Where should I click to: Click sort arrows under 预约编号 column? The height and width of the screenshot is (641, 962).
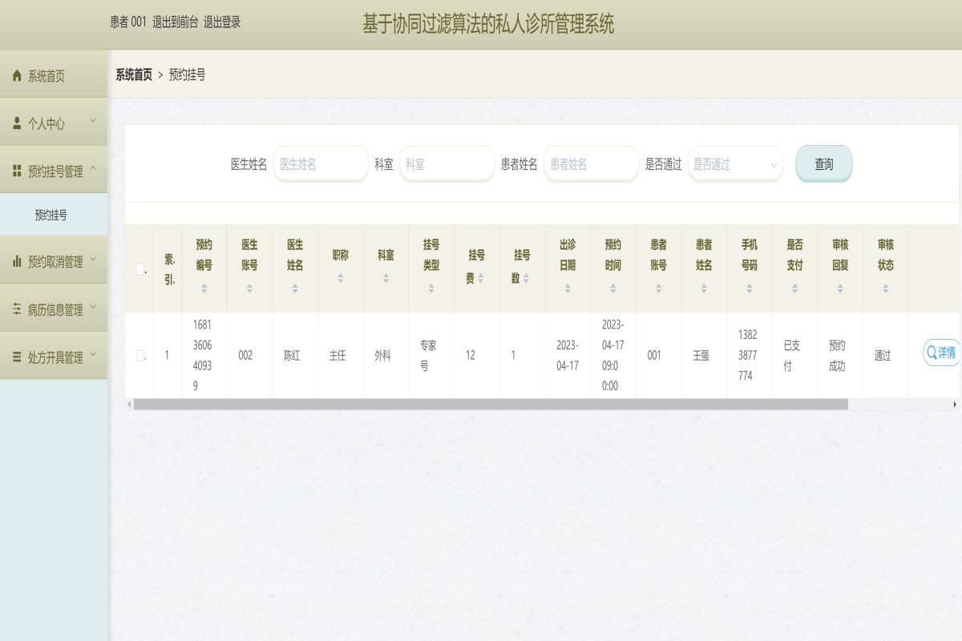pyautogui.click(x=204, y=288)
